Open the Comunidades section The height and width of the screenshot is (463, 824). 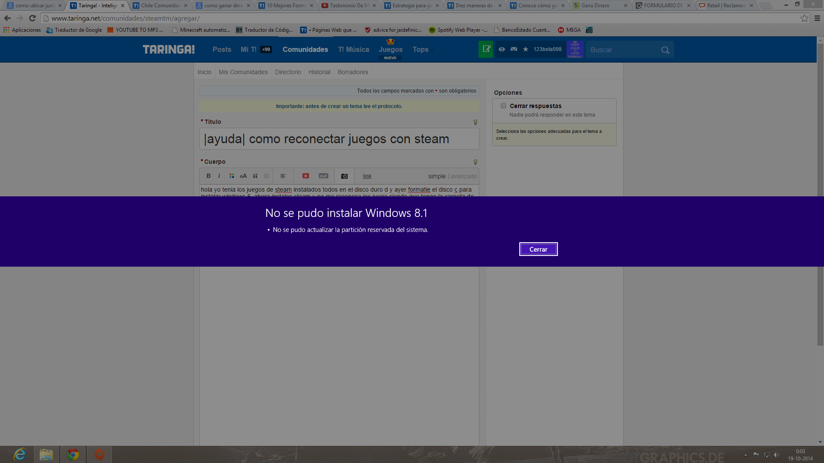point(305,49)
